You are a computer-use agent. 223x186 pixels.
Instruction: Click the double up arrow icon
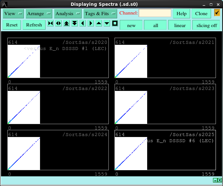pos(66,23)
